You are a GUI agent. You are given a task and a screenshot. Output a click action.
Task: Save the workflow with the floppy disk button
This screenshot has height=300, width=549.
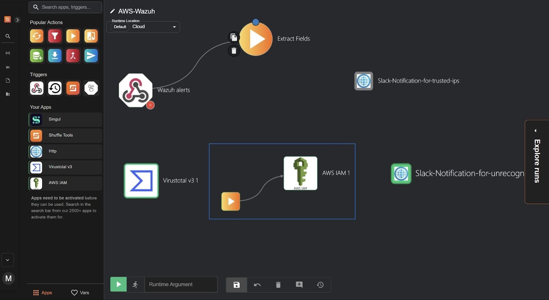(236, 285)
